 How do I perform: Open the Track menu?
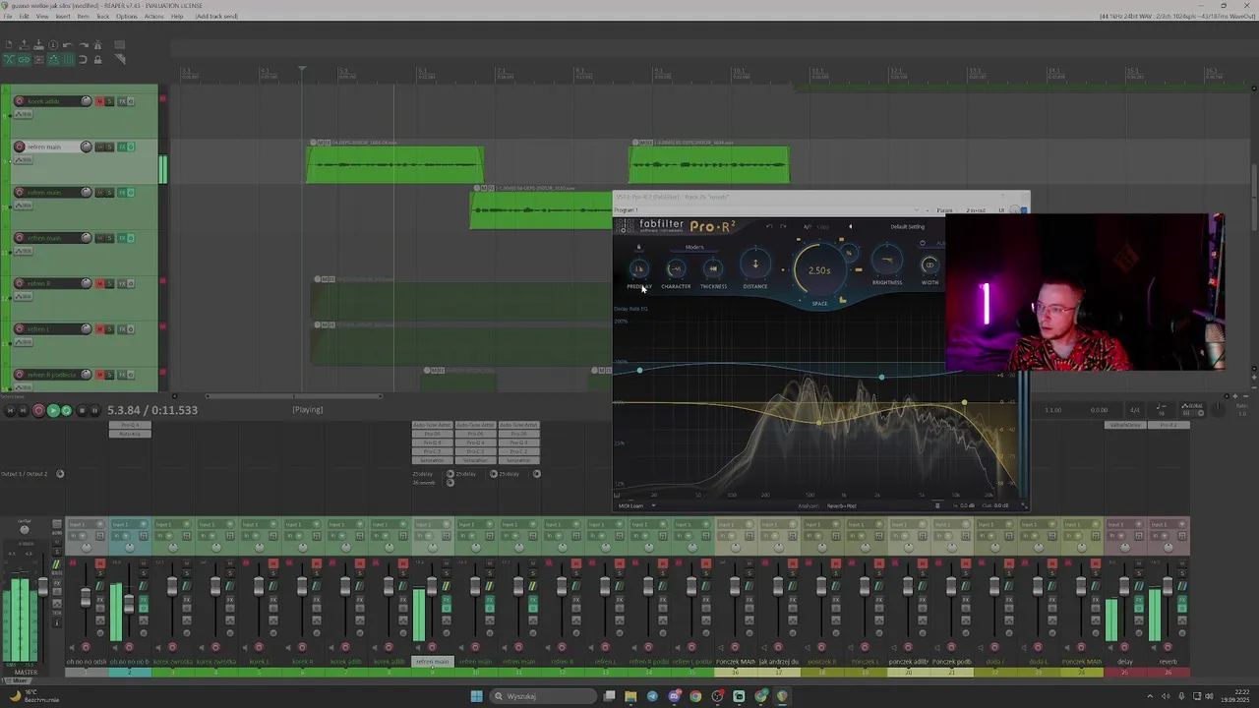(x=102, y=16)
